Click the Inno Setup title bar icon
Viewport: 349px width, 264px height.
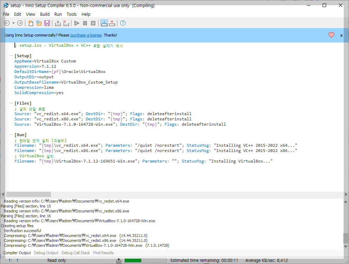point(6,5)
